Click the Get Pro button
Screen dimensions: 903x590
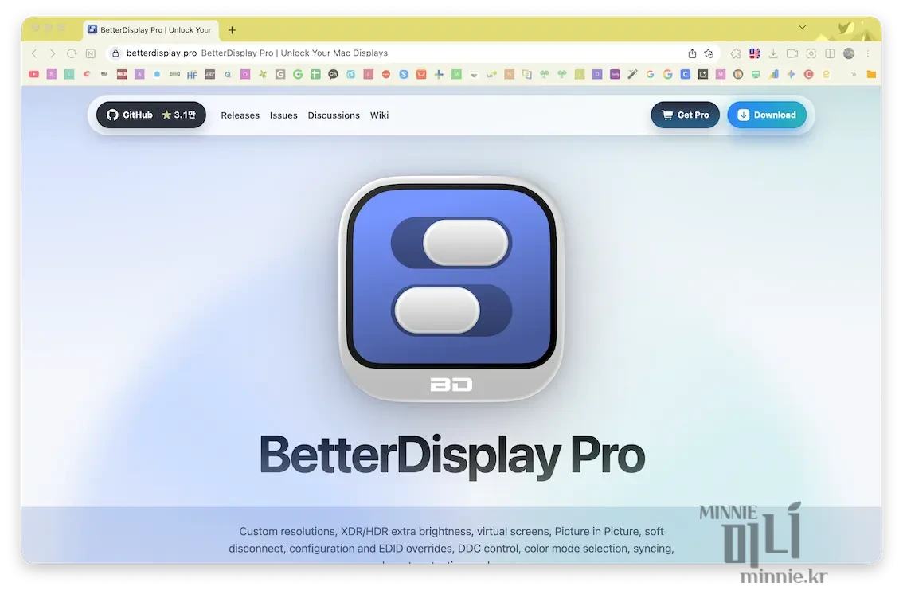coord(686,115)
